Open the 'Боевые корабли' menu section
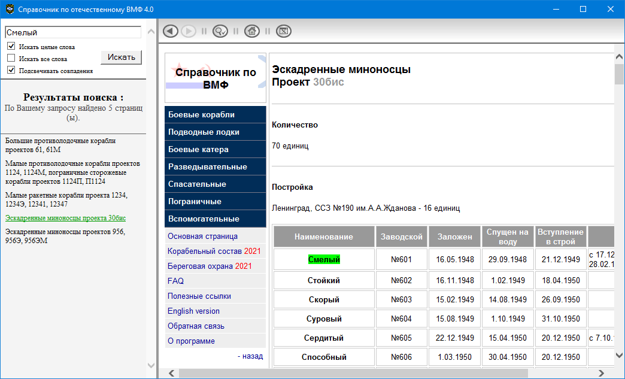625x379 pixels. pyautogui.click(x=216, y=114)
